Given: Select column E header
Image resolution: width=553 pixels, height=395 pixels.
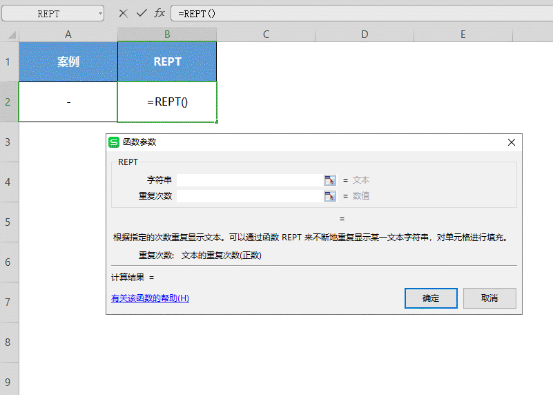Looking at the screenshot, I should tap(463, 35).
